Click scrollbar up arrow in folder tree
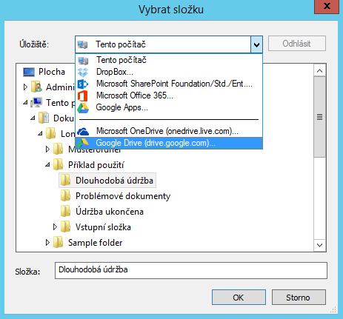Viewport: 343px width, 319px height. (320, 71)
